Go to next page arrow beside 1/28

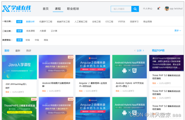pos(143,51)
